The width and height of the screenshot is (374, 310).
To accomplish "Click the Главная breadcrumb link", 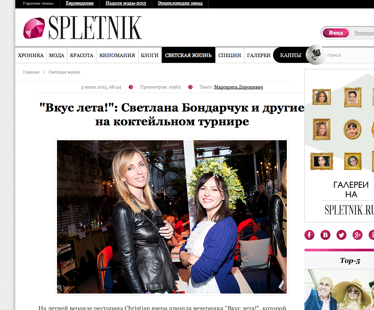I will pos(31,72).
